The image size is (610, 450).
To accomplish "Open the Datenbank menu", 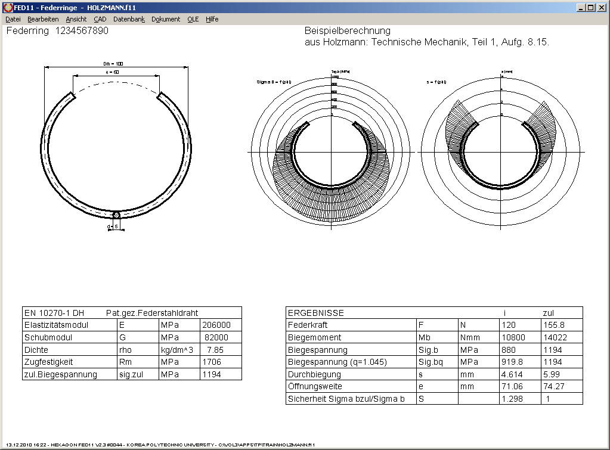I will click(129, 19).
